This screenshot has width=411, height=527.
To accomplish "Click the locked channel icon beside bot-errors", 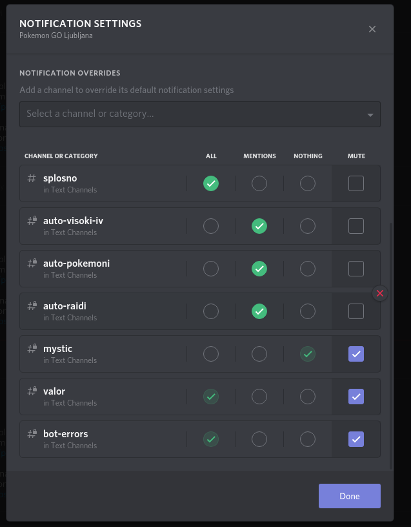I will tap(32, 433).
